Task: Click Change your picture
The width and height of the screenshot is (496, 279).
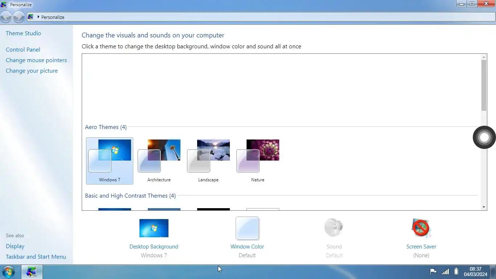Action: click(x=32, y=70)
